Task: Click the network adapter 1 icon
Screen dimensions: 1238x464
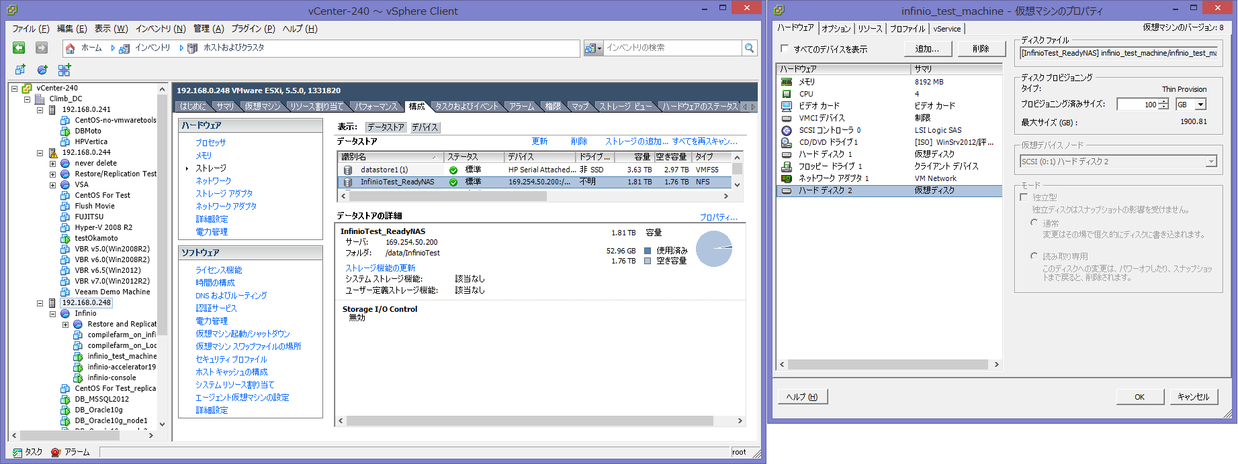Action: click(x=787, y=178)
